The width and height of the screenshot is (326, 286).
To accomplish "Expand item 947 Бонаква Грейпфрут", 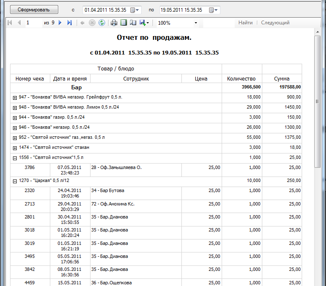I will pos(15,98).
